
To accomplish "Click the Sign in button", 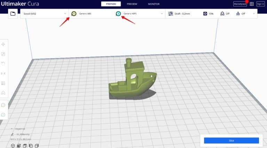I will point(260,4).
